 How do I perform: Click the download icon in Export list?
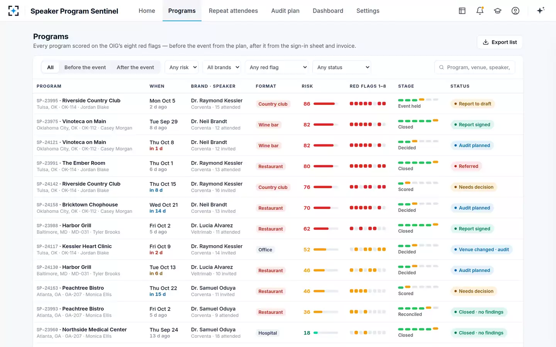point(486,42)
